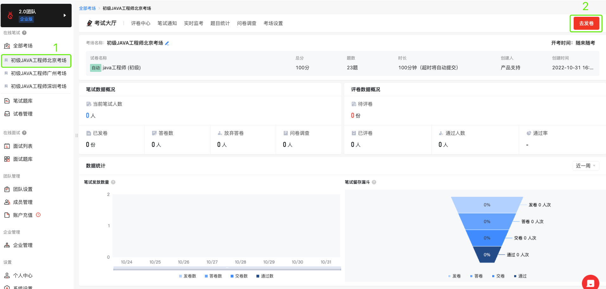Image resolution: width=606 pixels, height=289 pixels.
Task: Click the red 去发卷 button
Action: coord(586,23)
